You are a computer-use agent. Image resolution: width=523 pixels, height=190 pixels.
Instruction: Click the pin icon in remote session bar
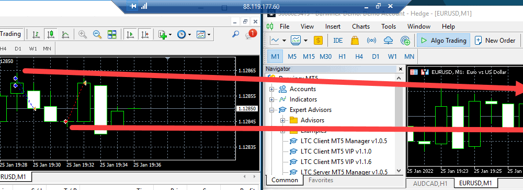click(x=133, y=6)
